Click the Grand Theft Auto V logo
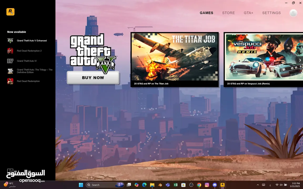 [x=93, y=53]
